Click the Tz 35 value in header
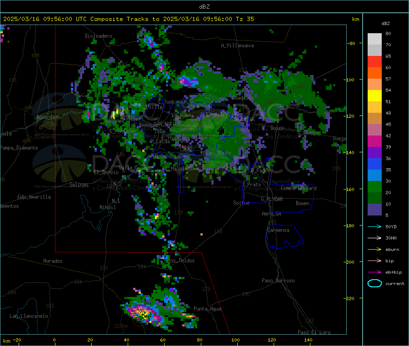Image resolution: width=409 pixels, height=346 pixels. [244, 19]
